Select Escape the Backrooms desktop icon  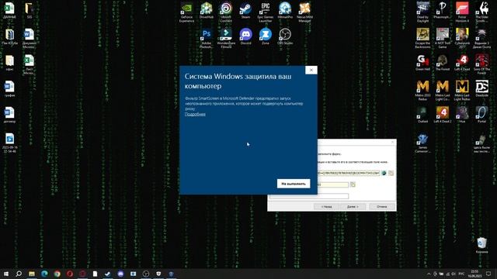click(422, 38)
